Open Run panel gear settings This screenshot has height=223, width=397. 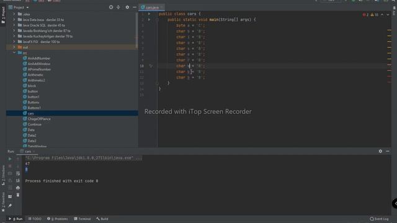pyautogui.click(x=380, y=151)
